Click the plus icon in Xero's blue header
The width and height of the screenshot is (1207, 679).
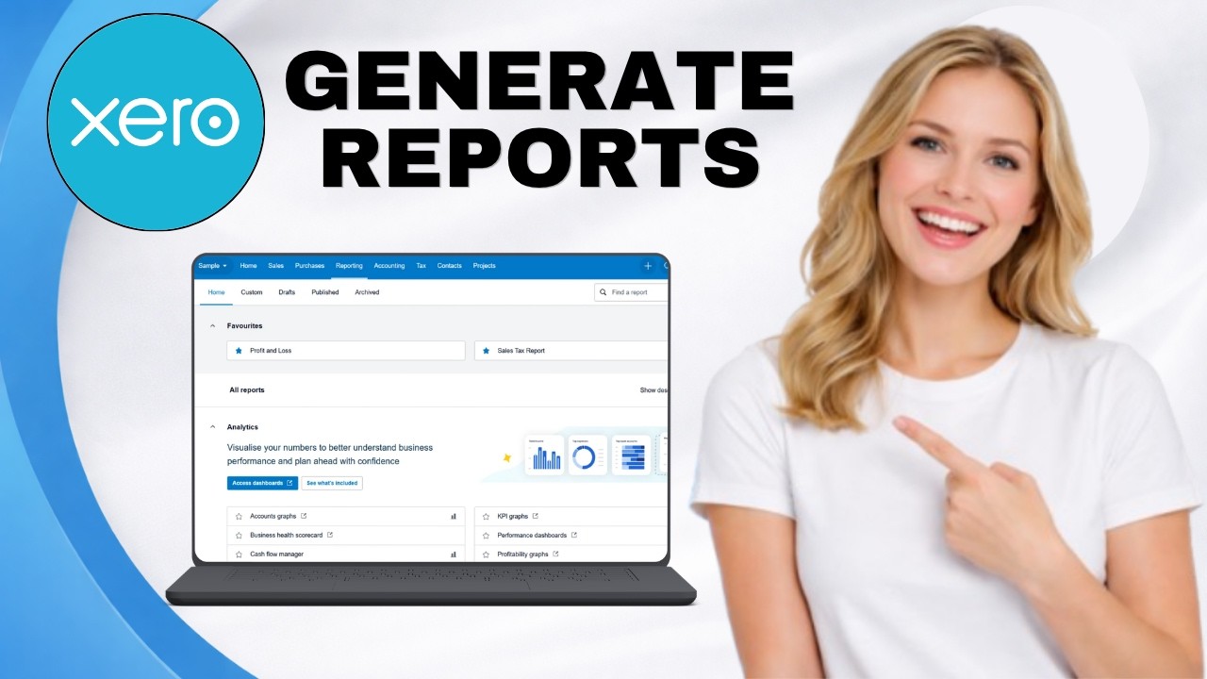click(x=647, y=266)
